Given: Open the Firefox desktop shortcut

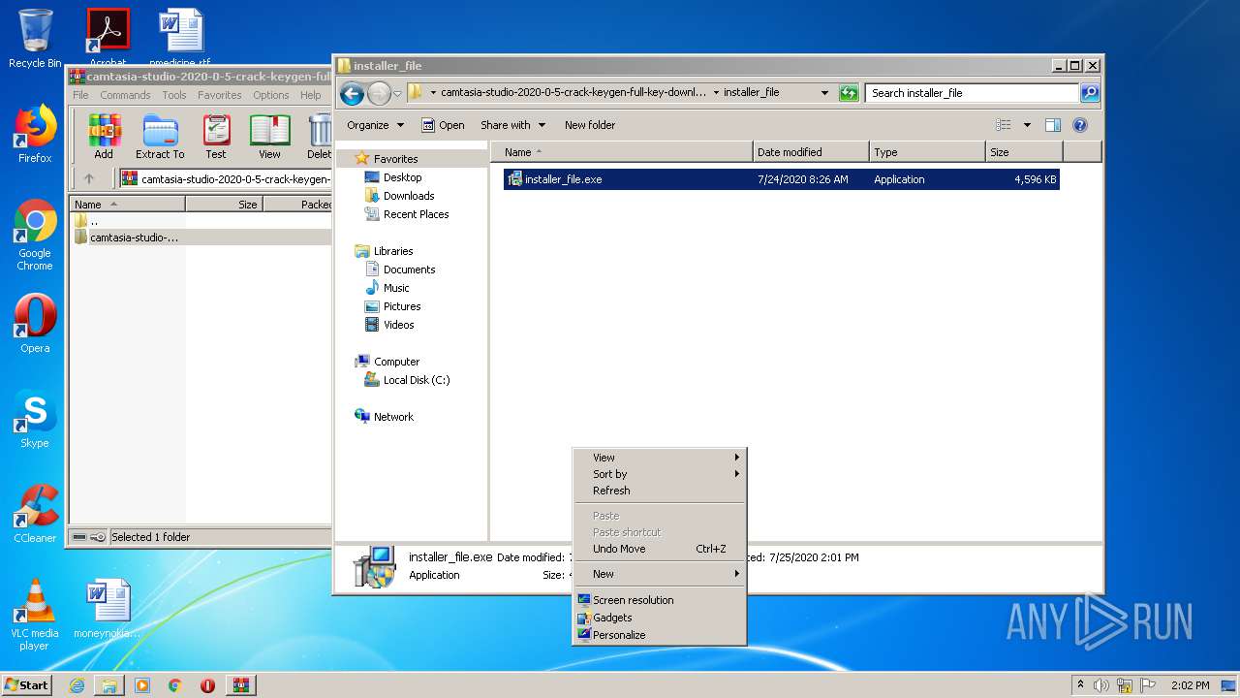Looking at the screenshot, I should 35,134.
